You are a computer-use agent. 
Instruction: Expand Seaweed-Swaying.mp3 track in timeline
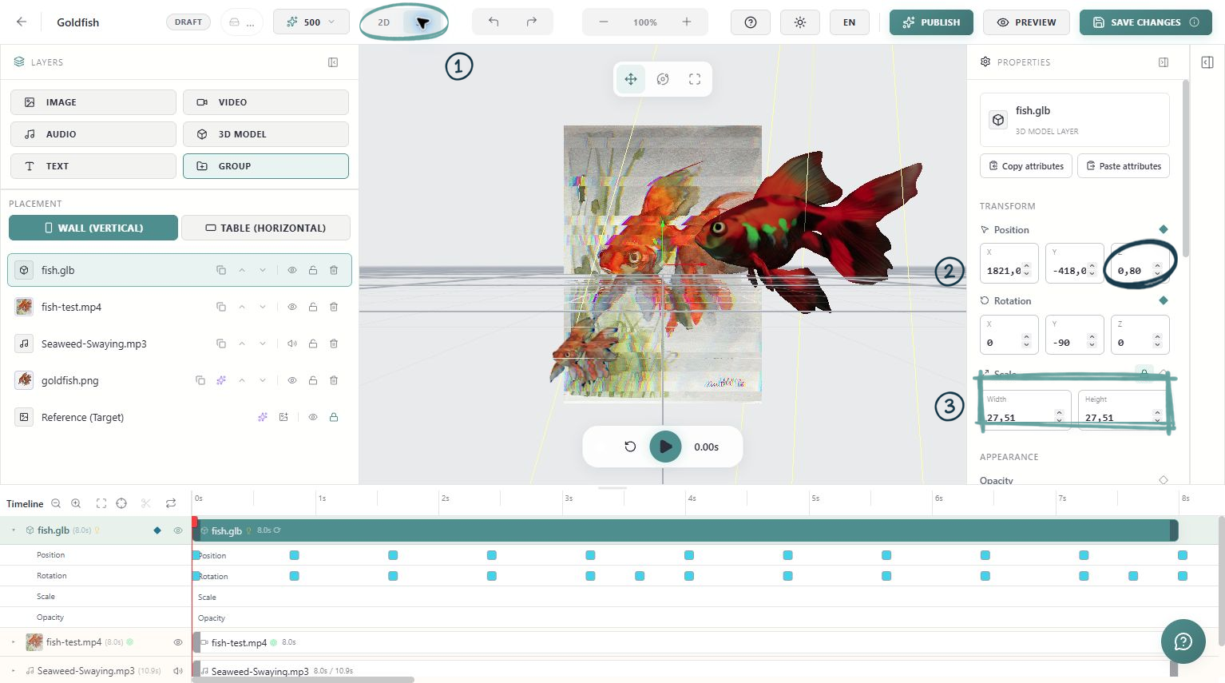[14, 671]
